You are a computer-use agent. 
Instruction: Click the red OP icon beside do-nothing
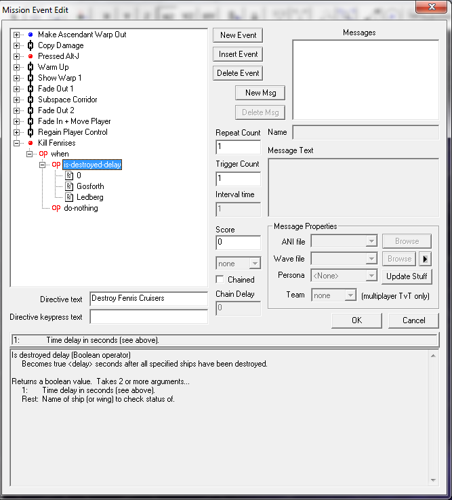tap(56, 208)
